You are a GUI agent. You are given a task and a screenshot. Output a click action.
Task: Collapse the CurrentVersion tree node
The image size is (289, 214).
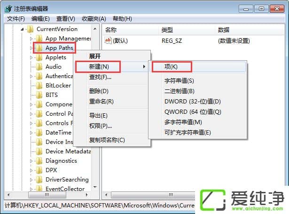point(22,29)
